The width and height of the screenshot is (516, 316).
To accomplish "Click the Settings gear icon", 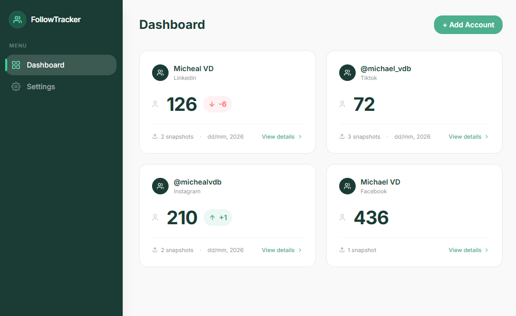I will 16,87.
